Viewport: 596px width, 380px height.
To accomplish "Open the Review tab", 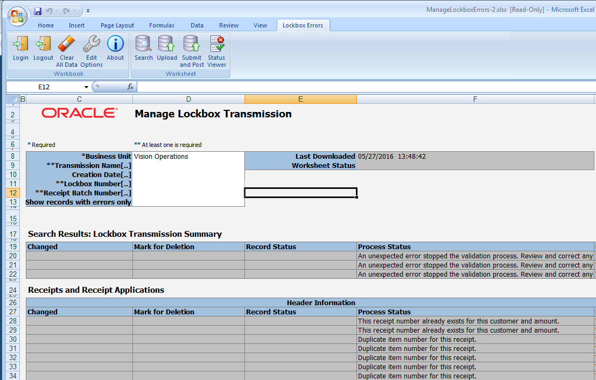I will click(x=229, y=25).
